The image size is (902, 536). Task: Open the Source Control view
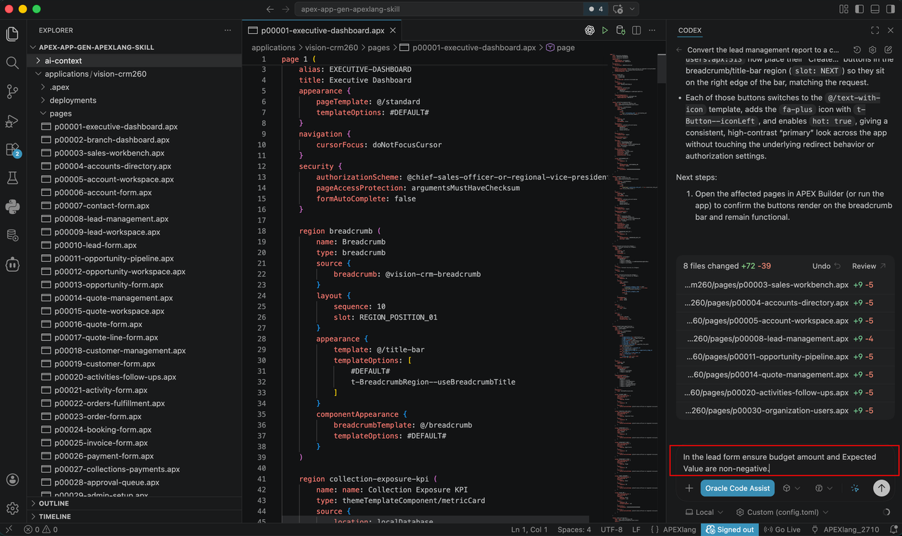click(12, 92)
